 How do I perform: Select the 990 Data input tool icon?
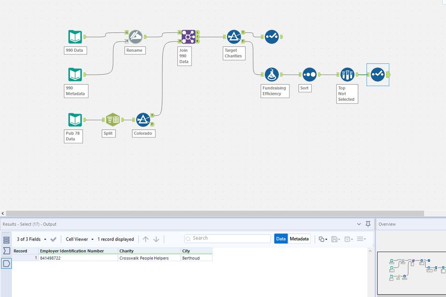coord(75,37)
